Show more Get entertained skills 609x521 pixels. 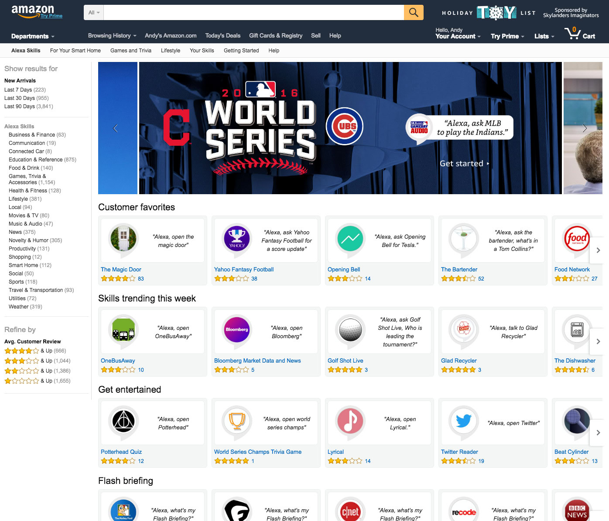[598, 432]
